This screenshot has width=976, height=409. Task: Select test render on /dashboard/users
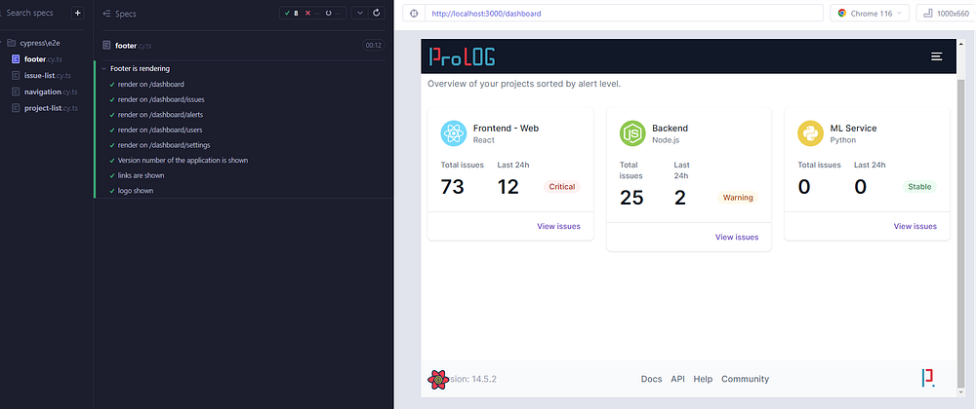(159, 130)
